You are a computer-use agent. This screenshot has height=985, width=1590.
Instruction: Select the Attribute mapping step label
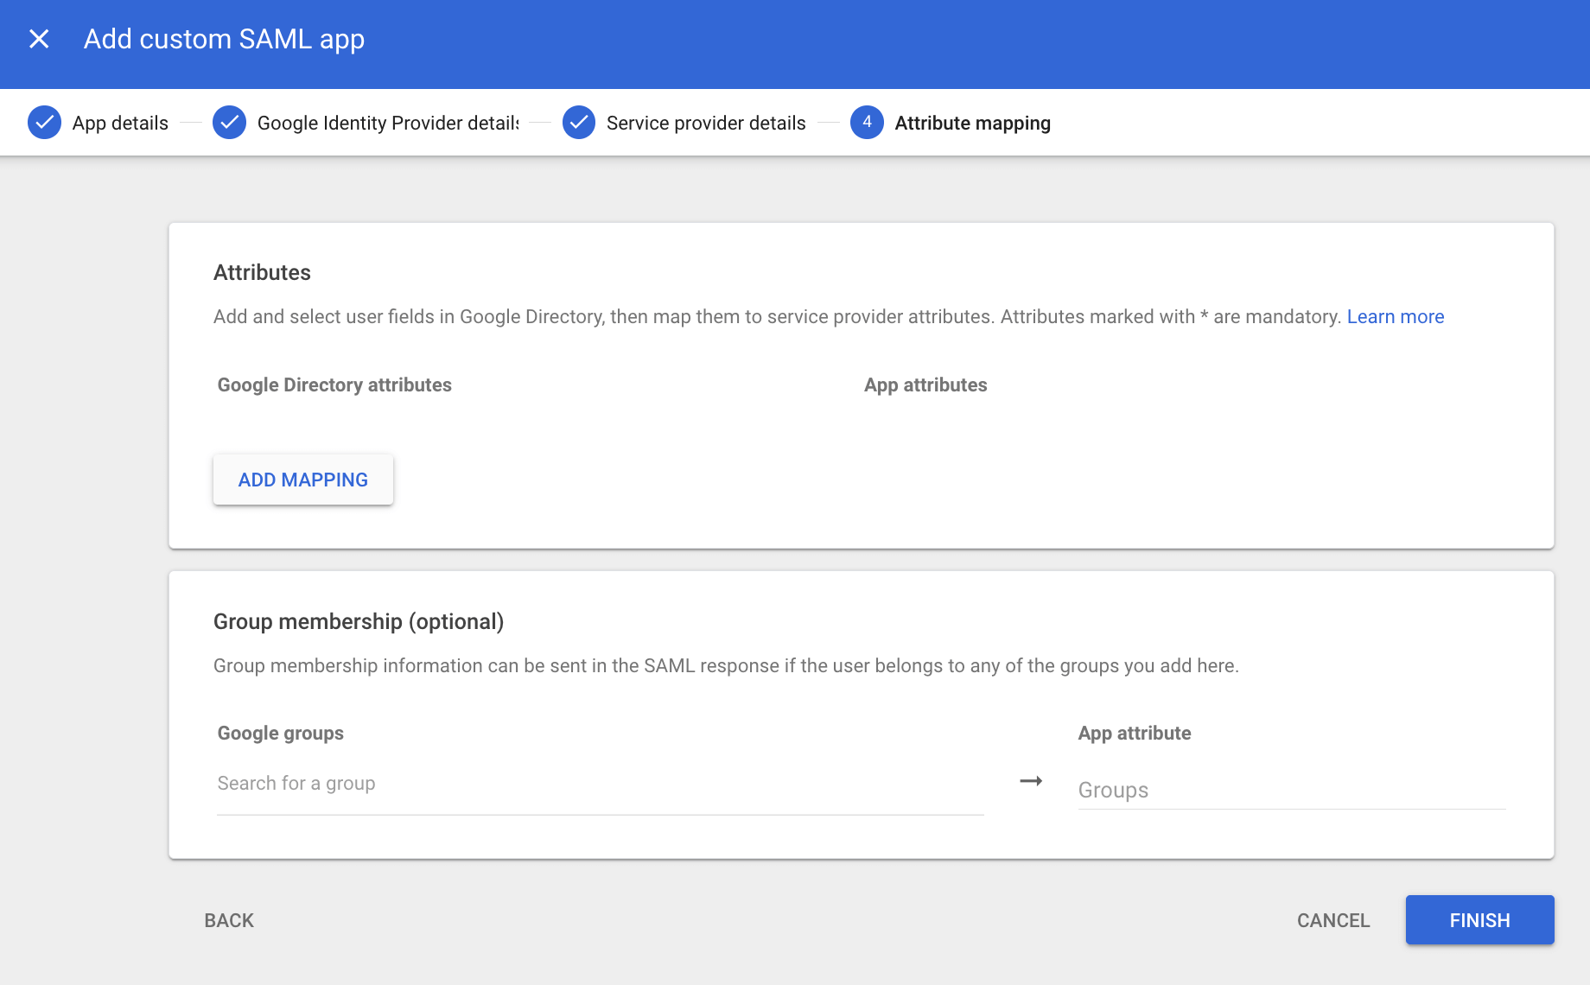point(972,123)
